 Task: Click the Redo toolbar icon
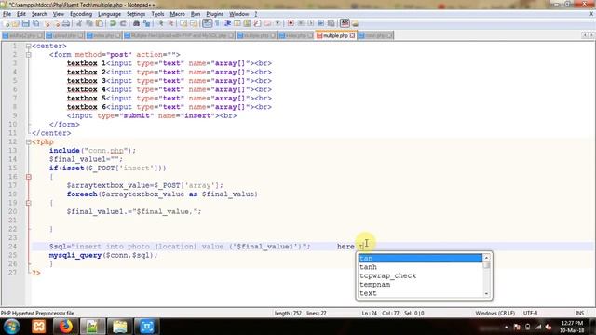click(x=123, y=23)
